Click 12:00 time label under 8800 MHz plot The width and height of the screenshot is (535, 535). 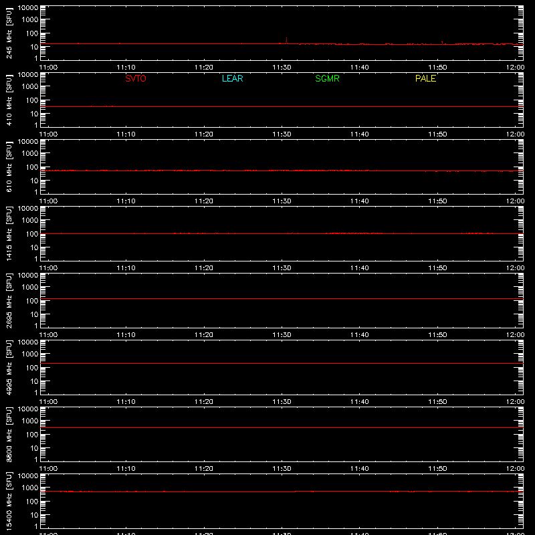(515, 469)
